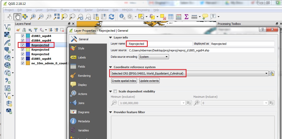Open Text Annotation dropdown arrow

tap(218, 17)
